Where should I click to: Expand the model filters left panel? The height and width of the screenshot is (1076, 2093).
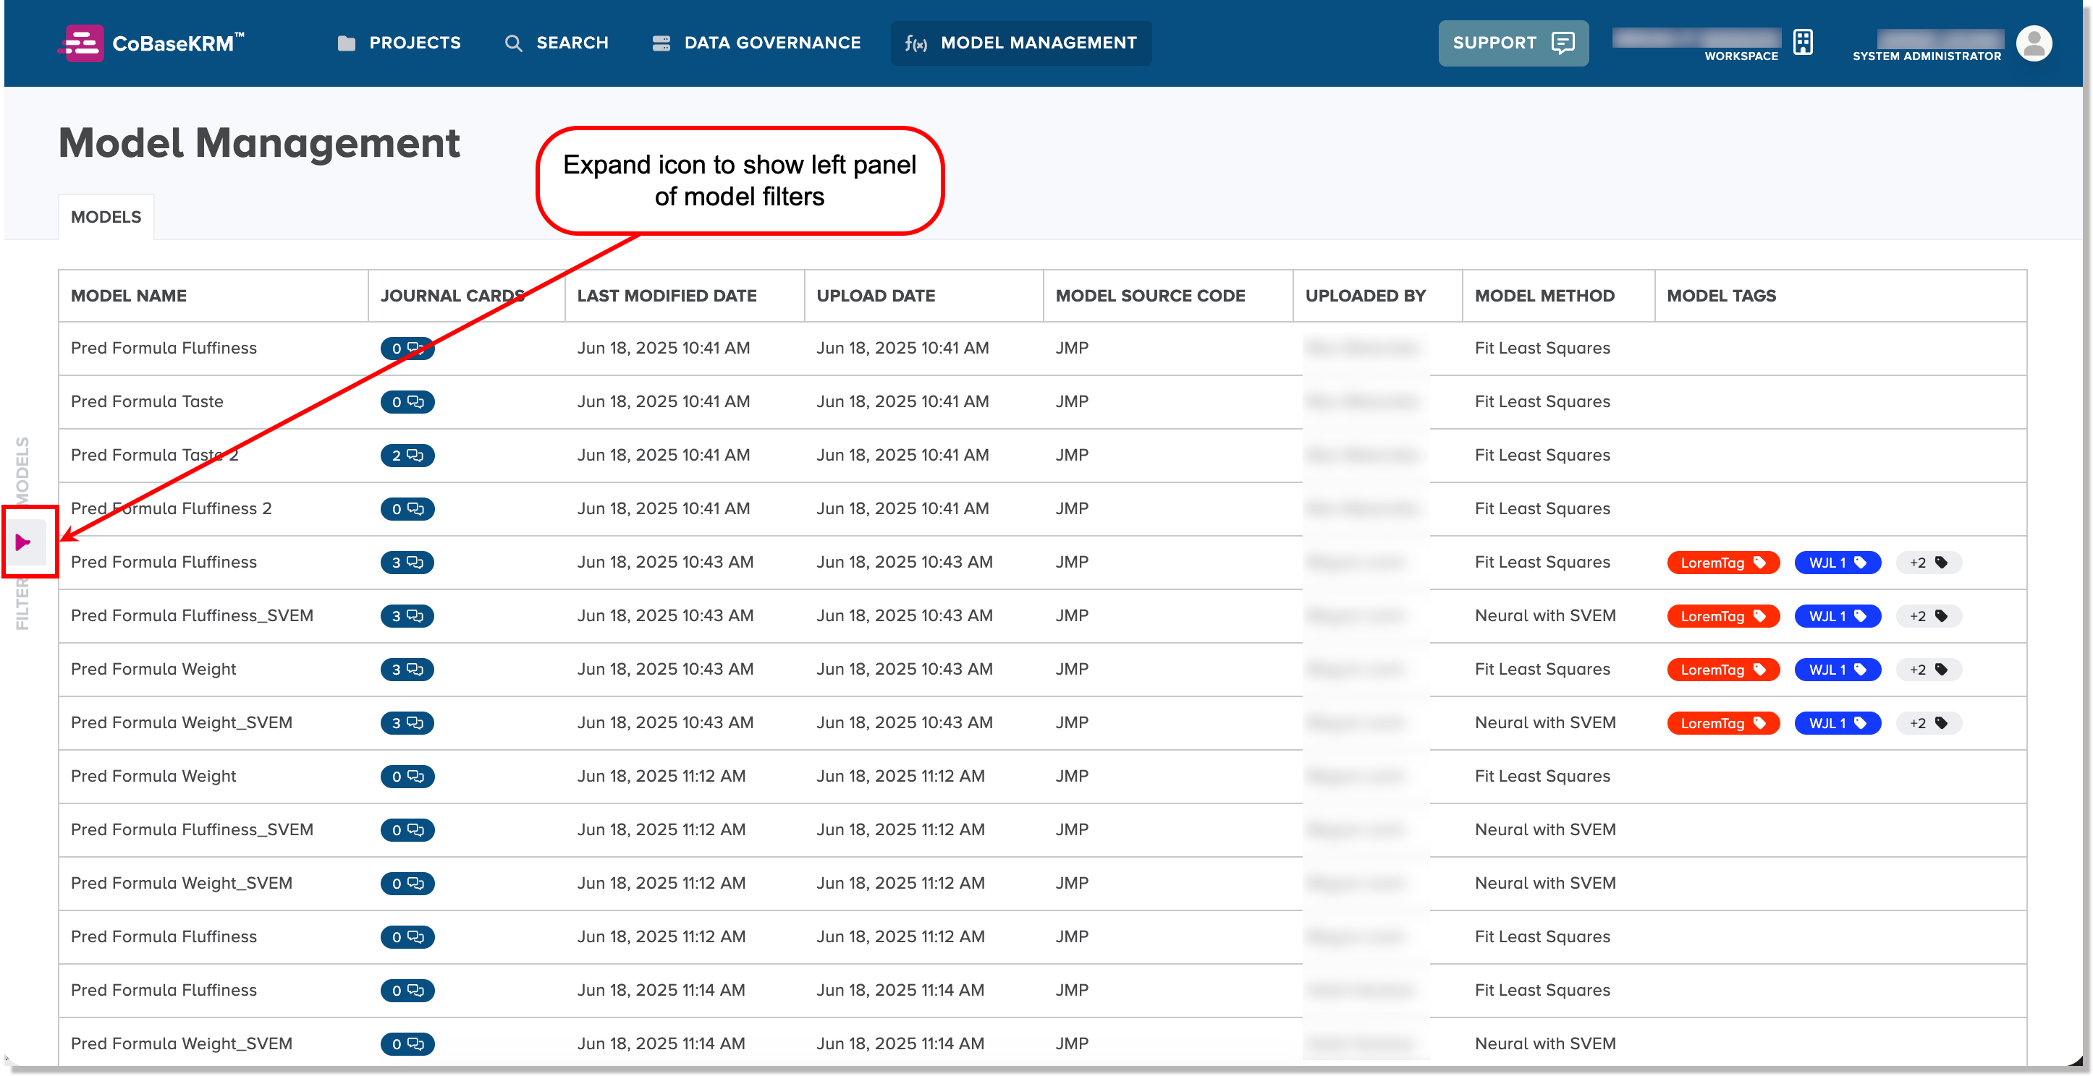tap(24, 542)
